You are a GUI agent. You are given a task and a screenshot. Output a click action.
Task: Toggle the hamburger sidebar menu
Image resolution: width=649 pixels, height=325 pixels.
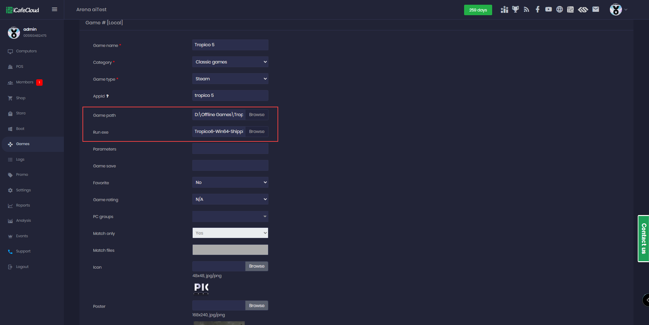tap(54, 9)
